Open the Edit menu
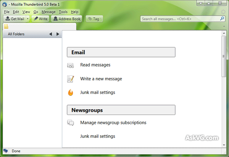The height and width of the screenshot is (157, 229). pos(16,12)
